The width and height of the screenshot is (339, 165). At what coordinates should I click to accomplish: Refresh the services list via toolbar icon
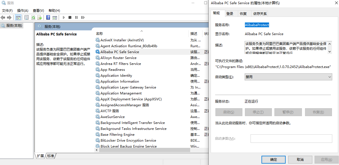tap(33, 17)
